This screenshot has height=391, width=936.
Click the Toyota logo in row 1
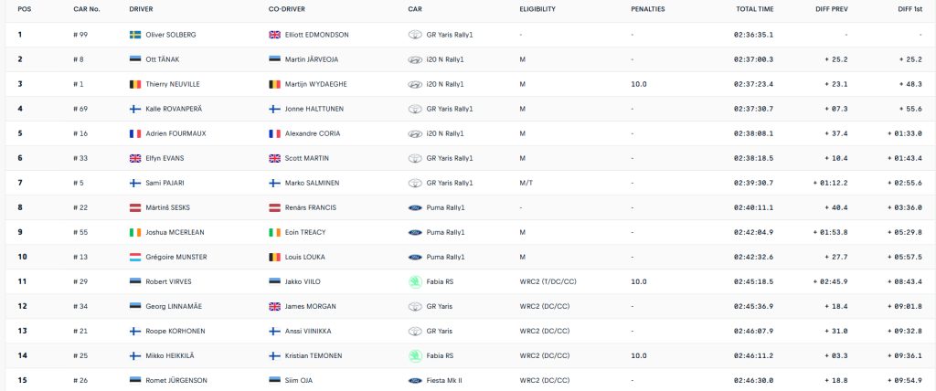pos(415,35)
